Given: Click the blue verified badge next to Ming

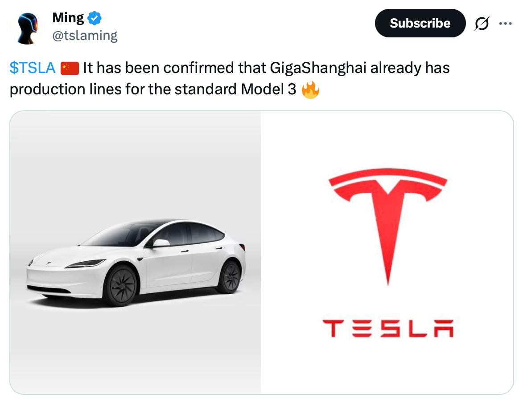Looking at the screenshot, I should [94, 17].
